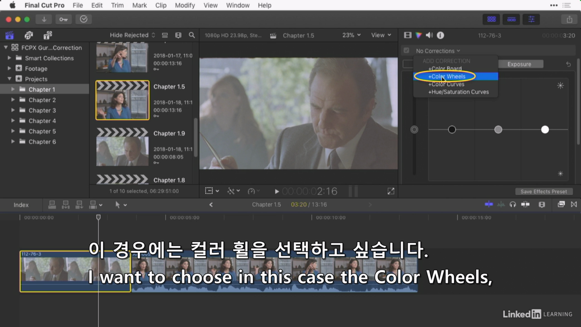Open the Effects browser icon
This screenshot has height=327, width=581.
click(561, 204)
